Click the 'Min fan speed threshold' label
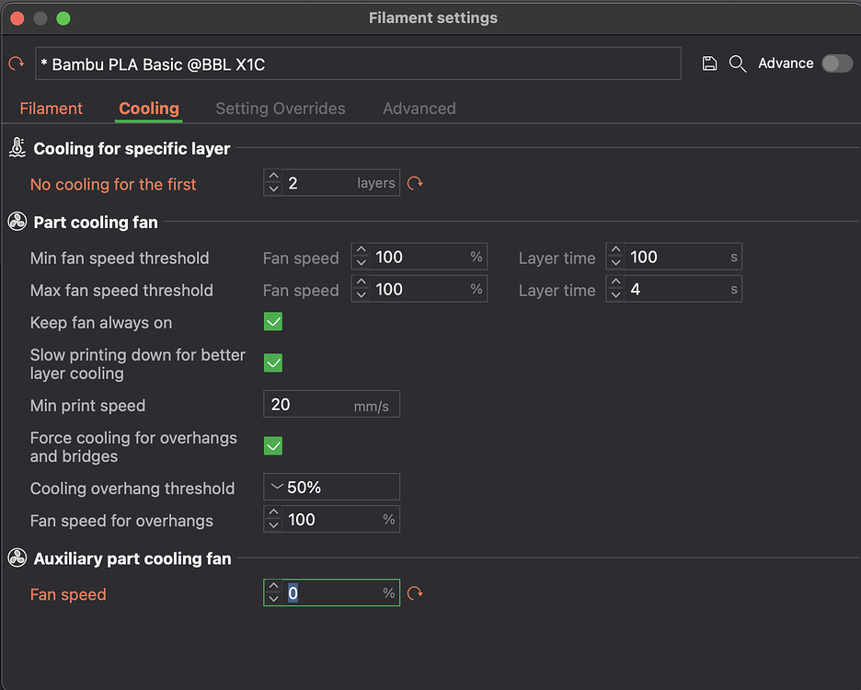The width and height of the screenshot is (861, 690). coord(120,258)
